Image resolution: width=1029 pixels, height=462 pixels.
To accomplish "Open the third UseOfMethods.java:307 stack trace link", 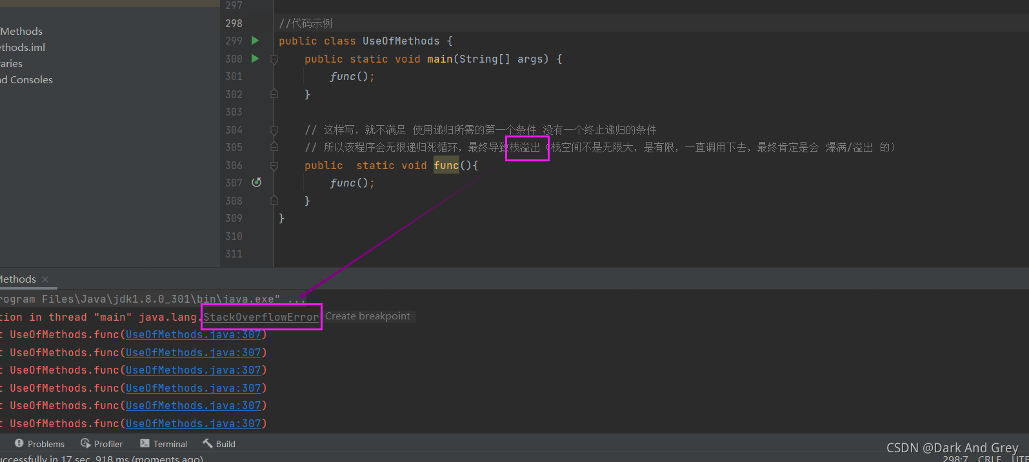I will click(193, 370).
